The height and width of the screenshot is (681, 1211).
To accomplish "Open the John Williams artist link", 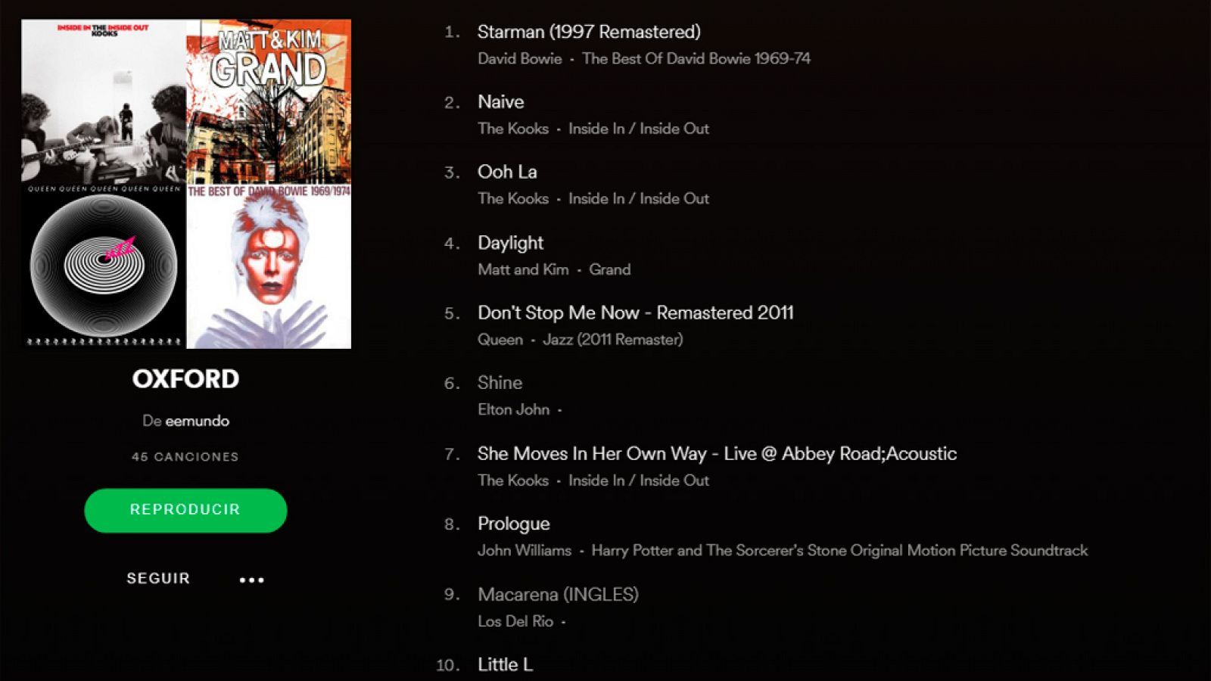I will coord(525,550).
